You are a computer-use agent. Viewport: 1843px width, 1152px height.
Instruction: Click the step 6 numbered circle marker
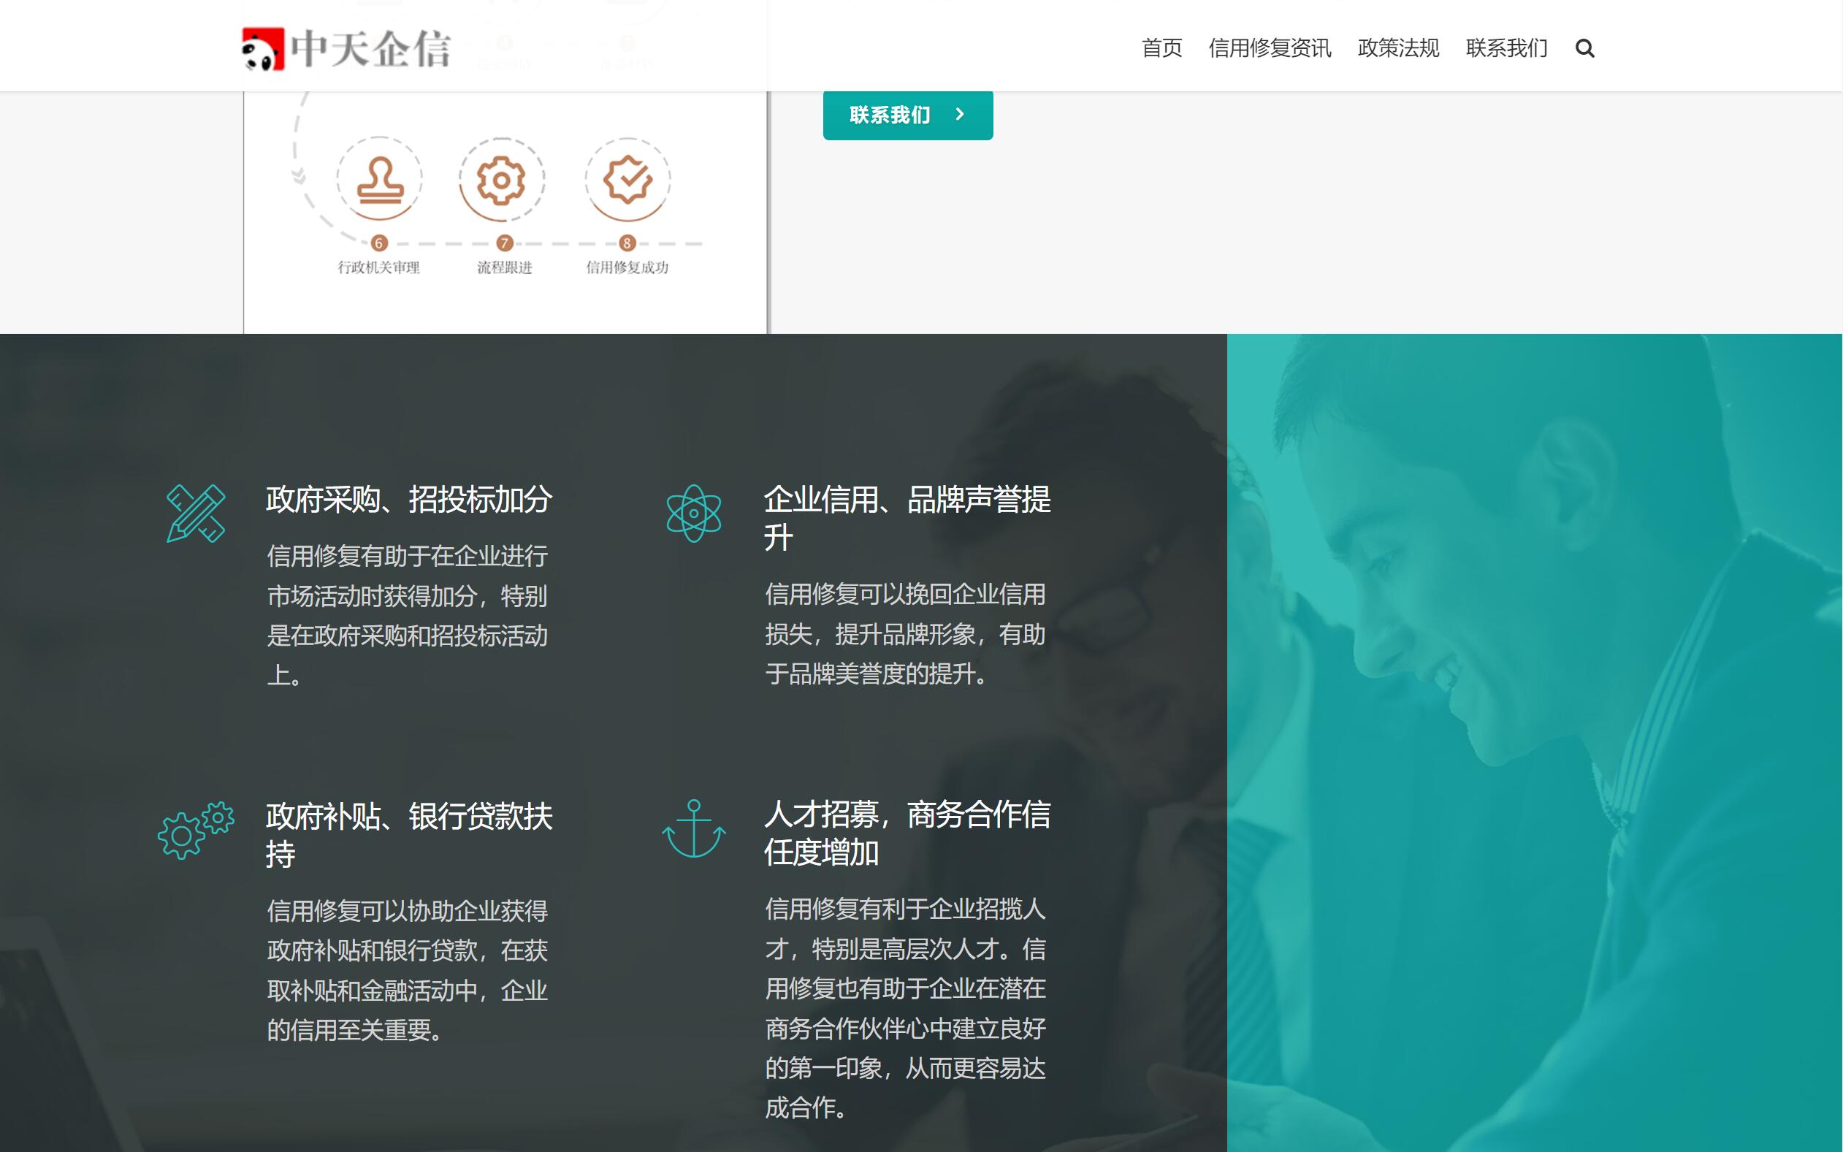coord(379,243)
